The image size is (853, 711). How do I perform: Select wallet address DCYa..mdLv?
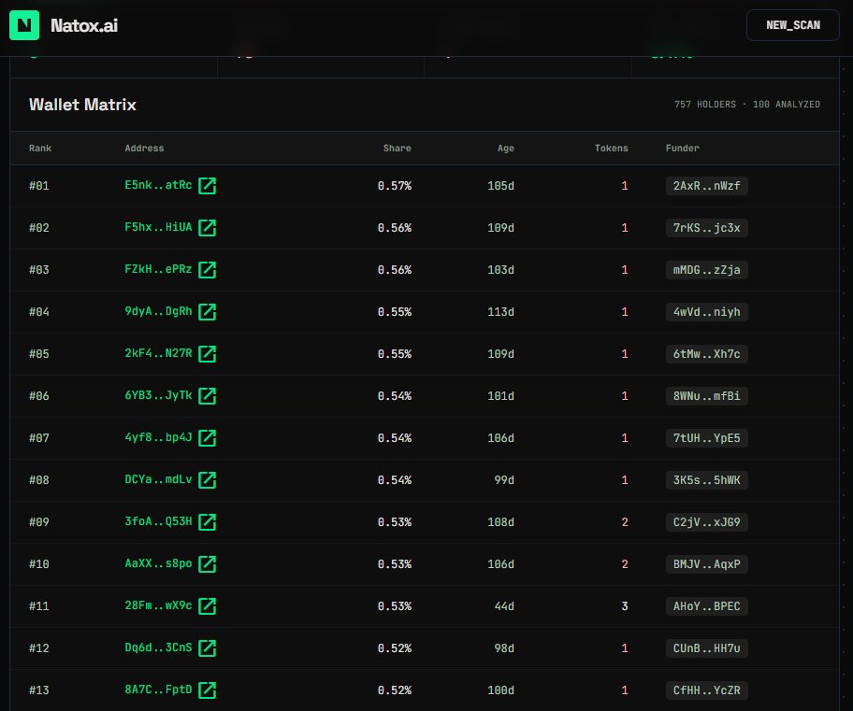pyautogui.click(x=158, y=480)
